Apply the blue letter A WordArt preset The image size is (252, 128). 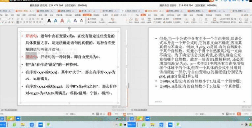(x=56, y=21)
